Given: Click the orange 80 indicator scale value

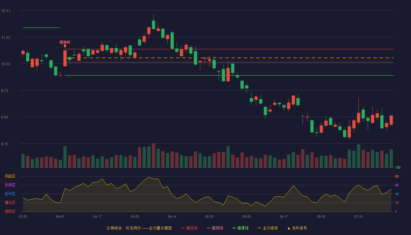Looking at the screenshot, I should click(397, 177).
